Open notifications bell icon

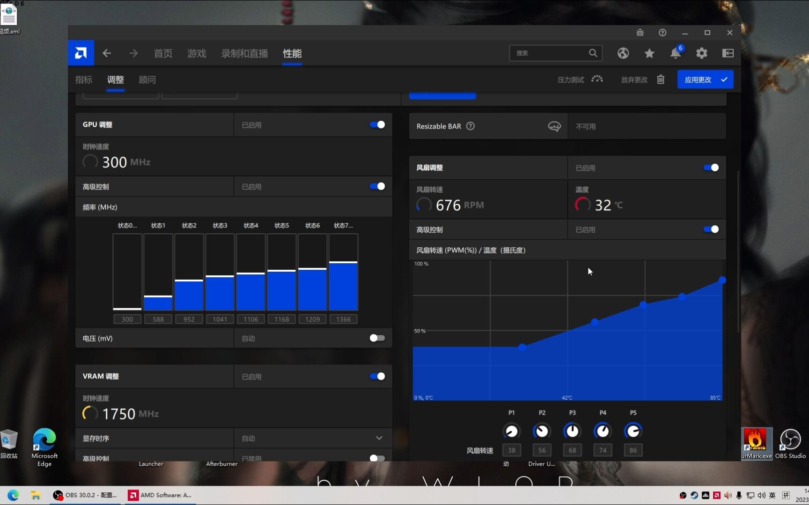point(676,53)
